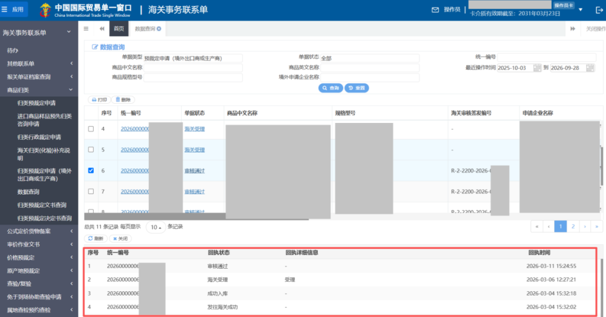Collapse 商品归类 in the sidebar
This screenshot has height=317, width=606.
[39, 90]
